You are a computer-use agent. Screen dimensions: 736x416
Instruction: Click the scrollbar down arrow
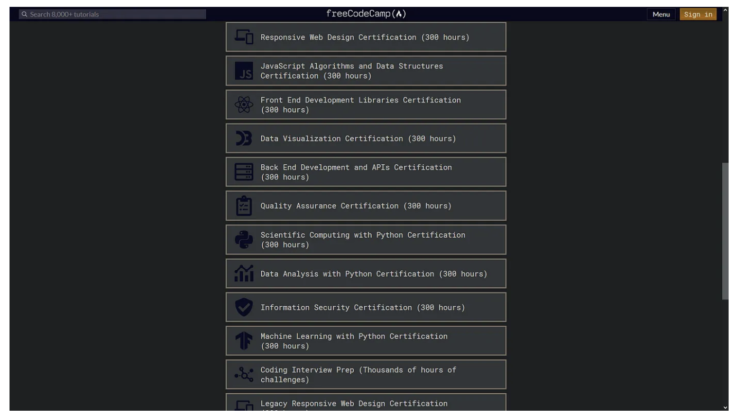click(725, 407)
